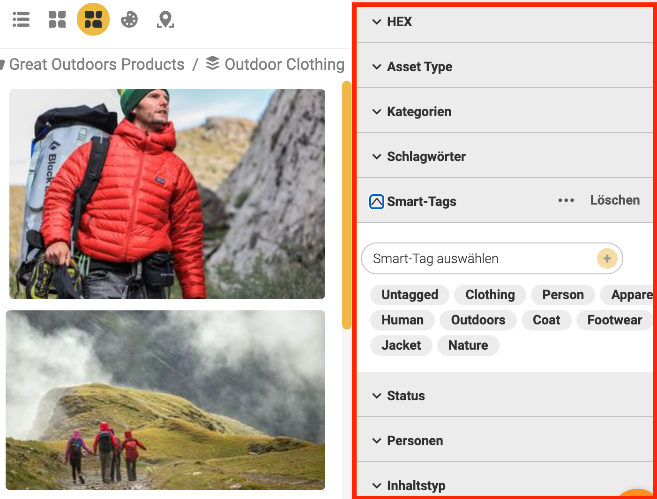Open the color palette view icon
657x499 pixels.
point(129,20)
